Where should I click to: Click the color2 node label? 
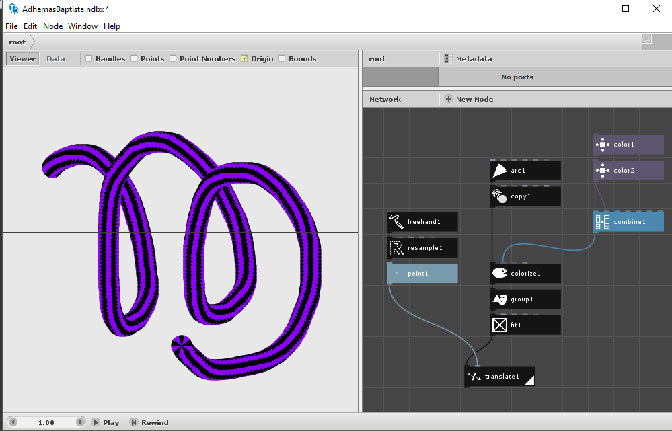pos(624,171)
